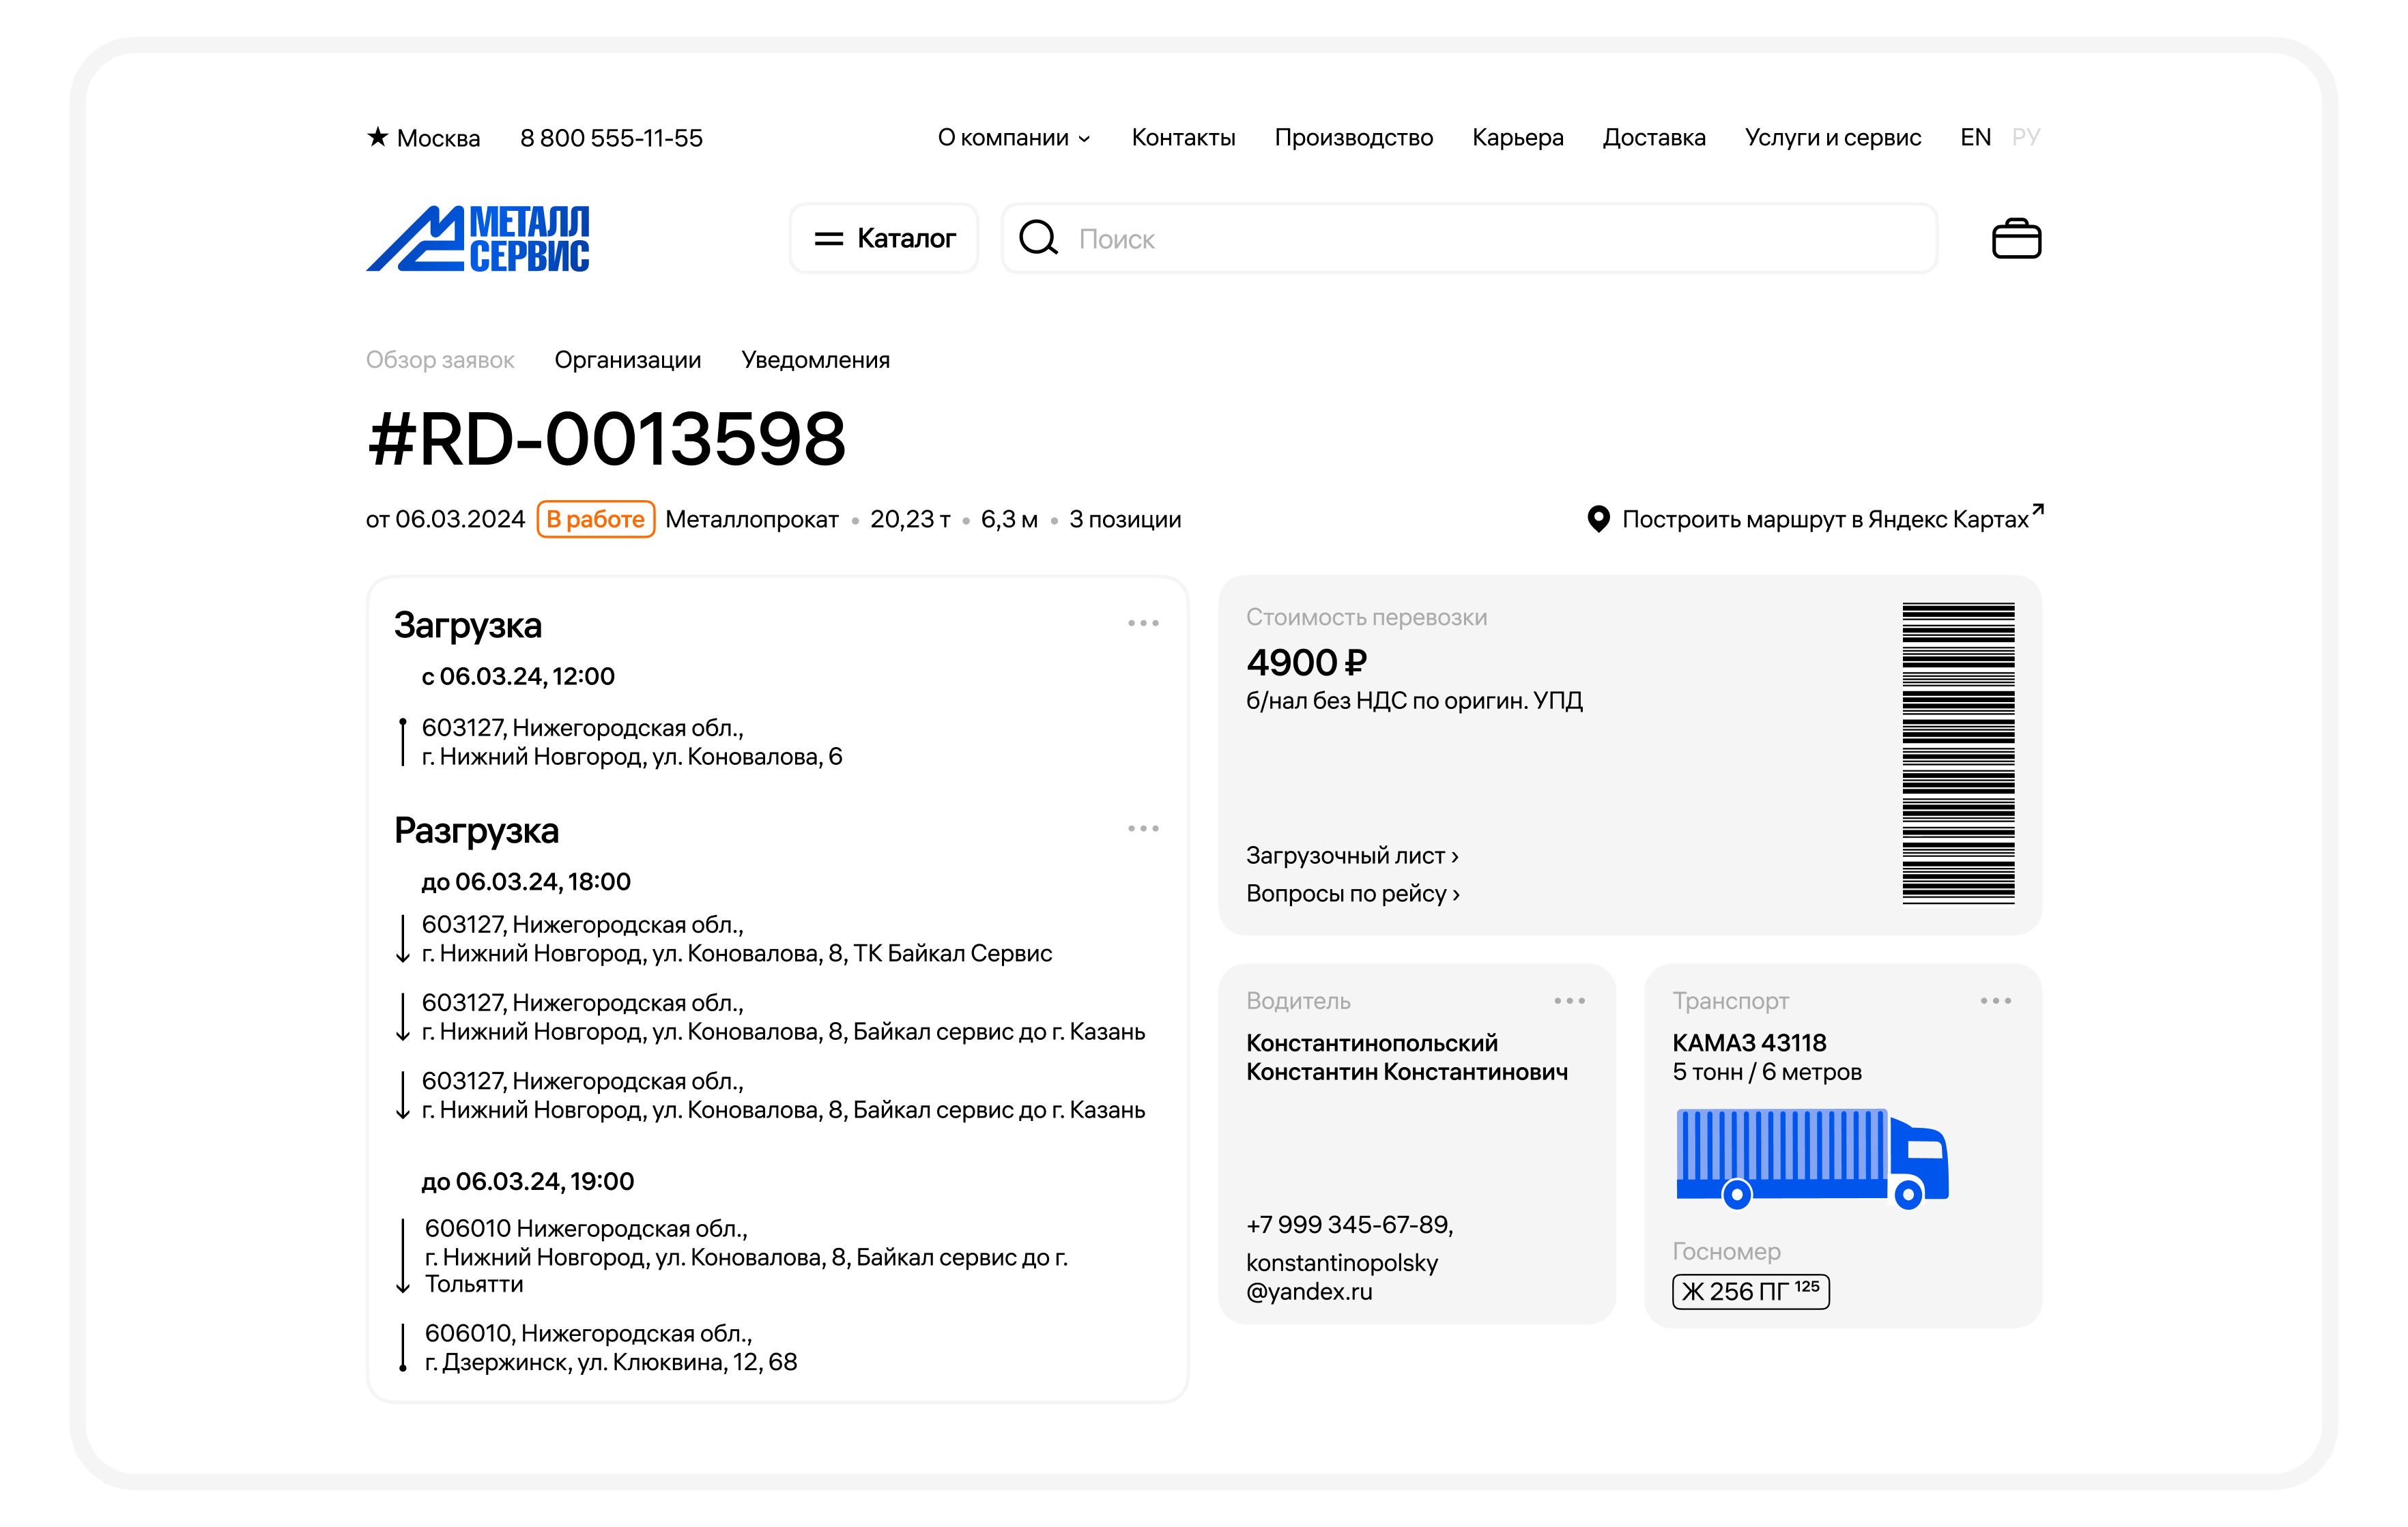Open three-dot menu in Транспорт card
The height and width of the screenshot is (1527, 2408).
(x=1995, y=1000)
